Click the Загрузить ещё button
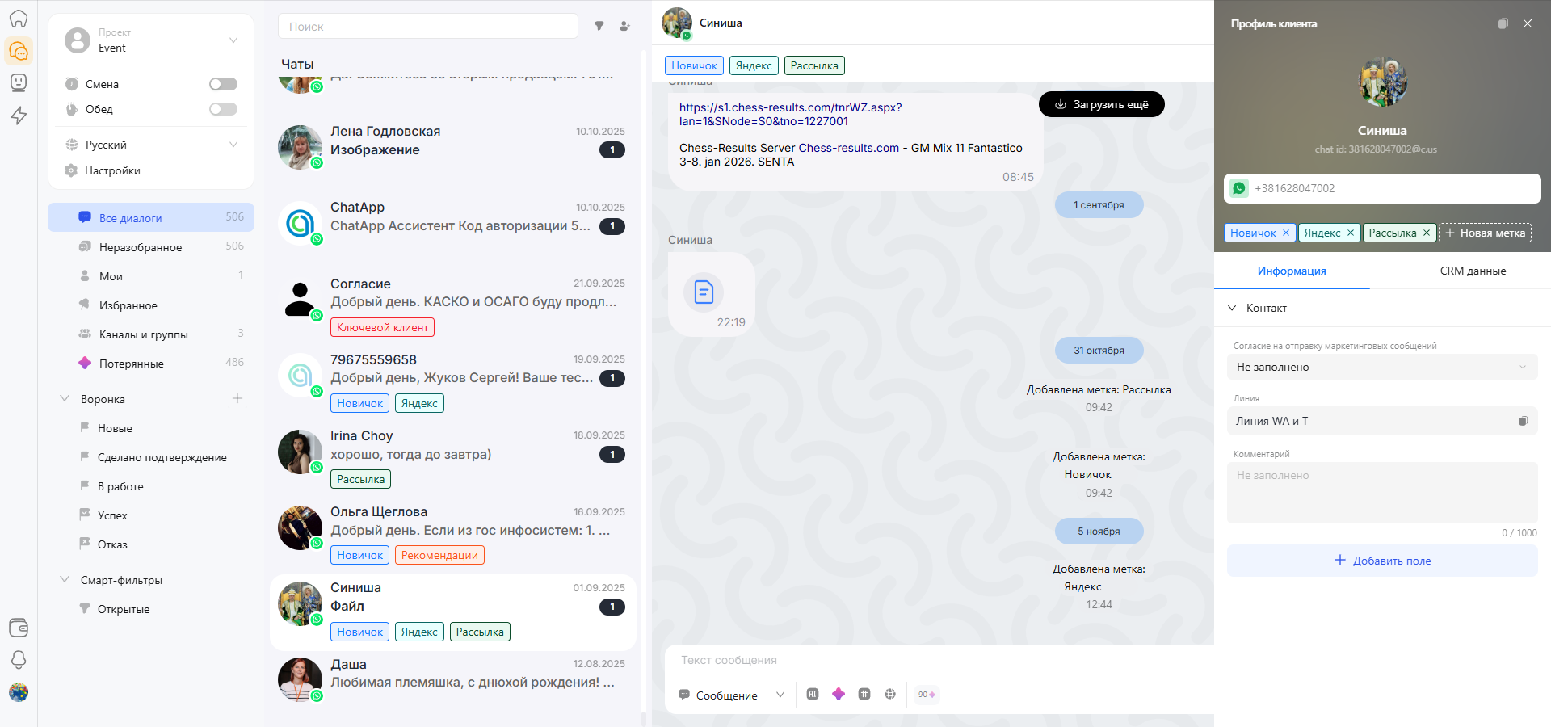This screenshot has height=727, width=1551. [x=1101, y=104]
